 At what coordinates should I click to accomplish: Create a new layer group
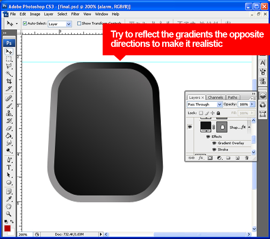[228, 158]
